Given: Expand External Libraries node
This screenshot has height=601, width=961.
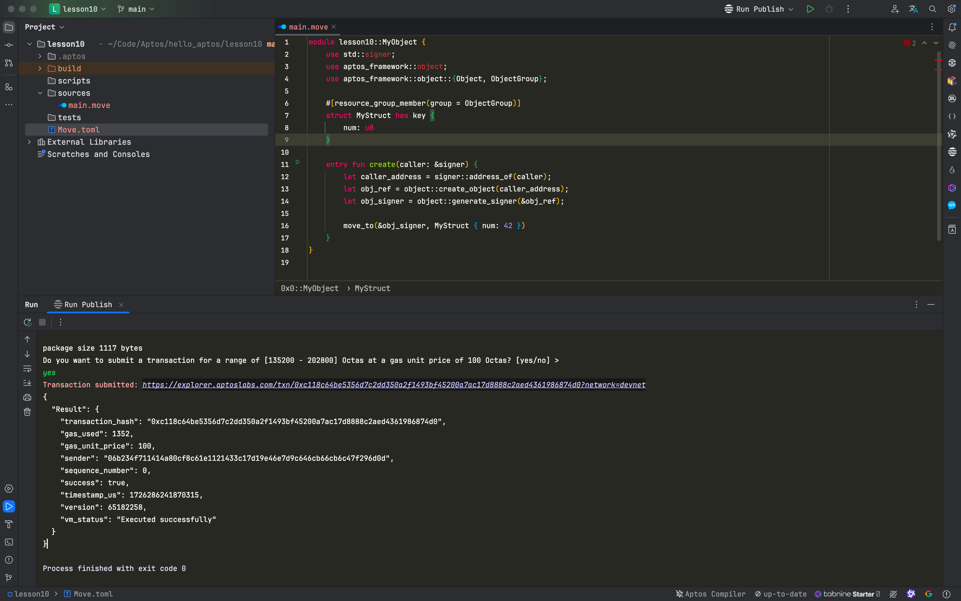Looking at the screenshot, I should pyautogui.click(x=29, y=142).
